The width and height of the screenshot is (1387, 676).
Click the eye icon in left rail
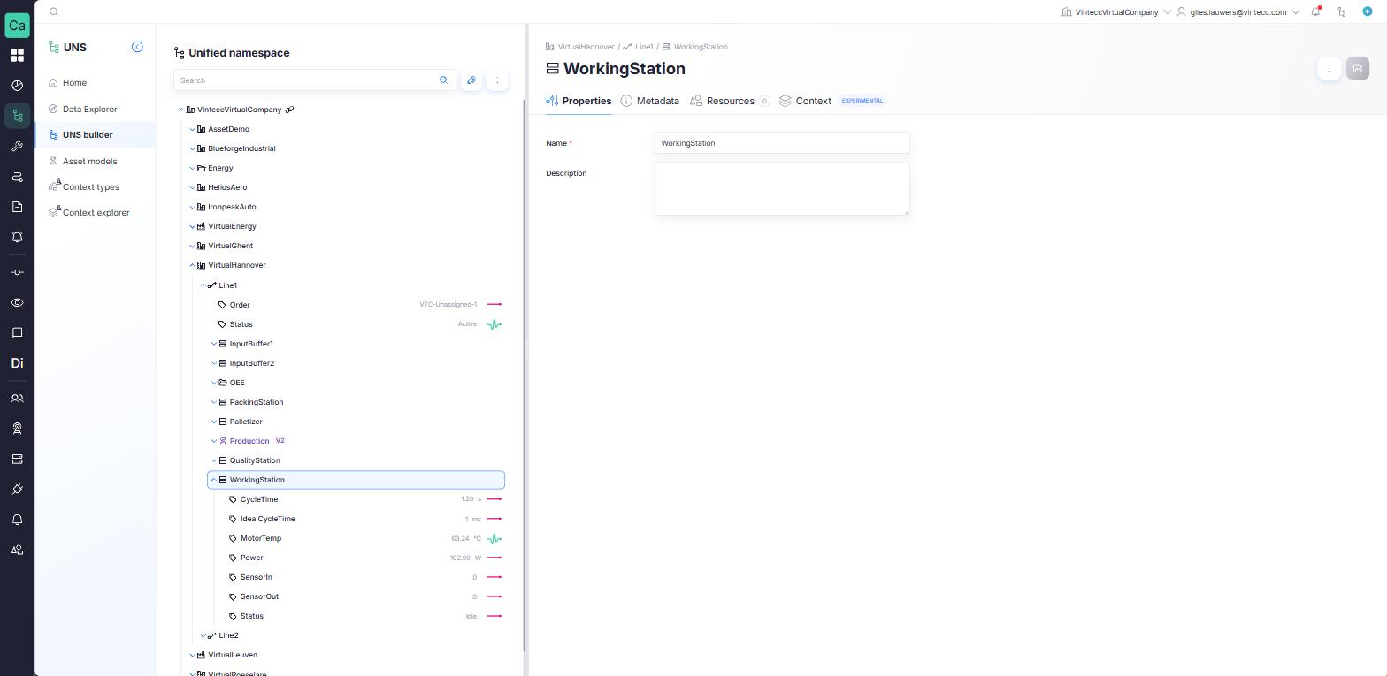(17, 302)
